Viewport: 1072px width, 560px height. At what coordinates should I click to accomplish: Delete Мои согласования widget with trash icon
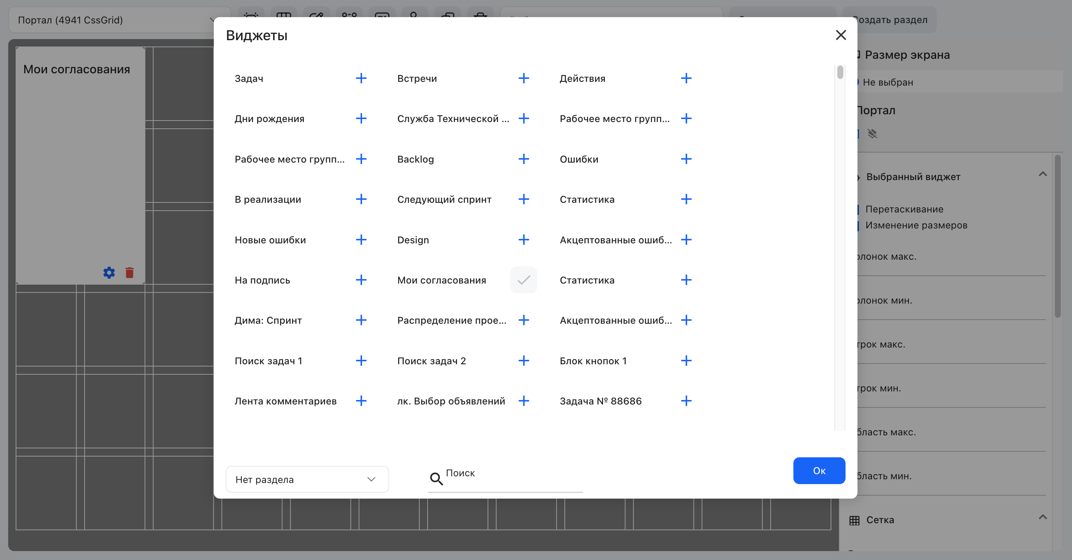(129, 273)
